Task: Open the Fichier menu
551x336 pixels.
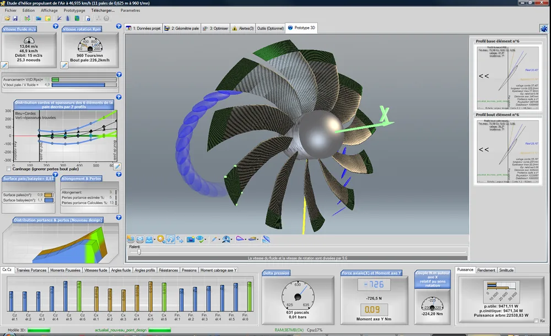Action: click(x=10, y=10)
